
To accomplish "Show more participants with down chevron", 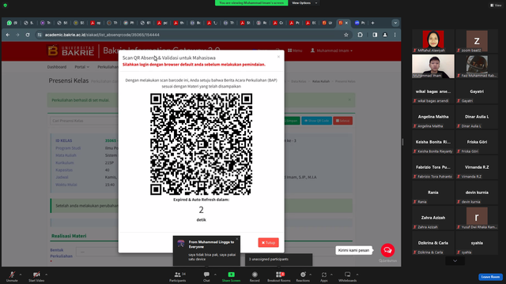I will (x=455, y=261).
